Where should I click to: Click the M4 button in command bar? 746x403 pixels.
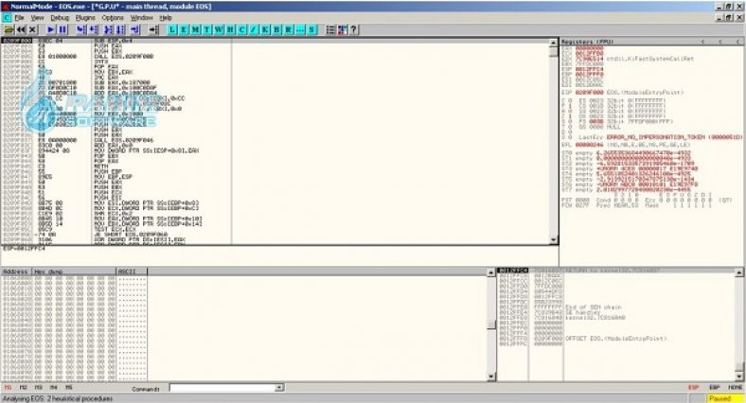[53, 388]
